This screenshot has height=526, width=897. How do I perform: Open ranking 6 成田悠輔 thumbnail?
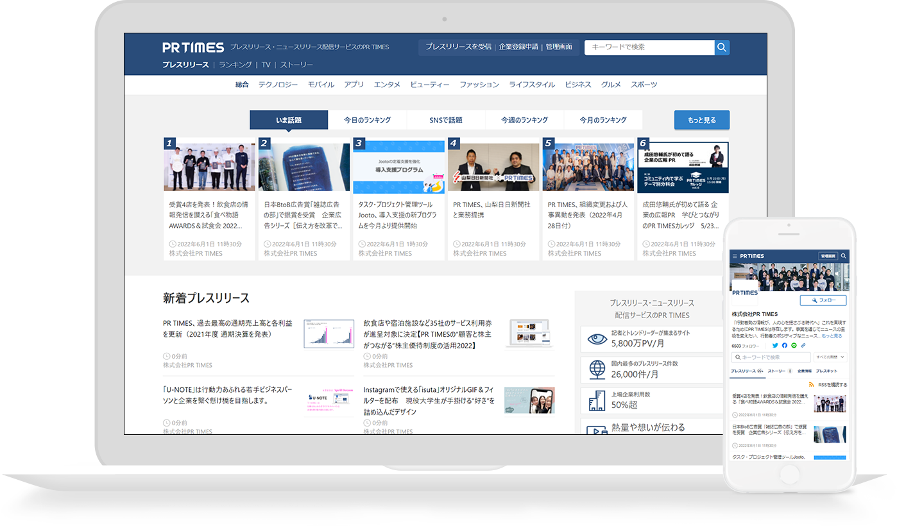pyautogui.click(x=683, y=167)
